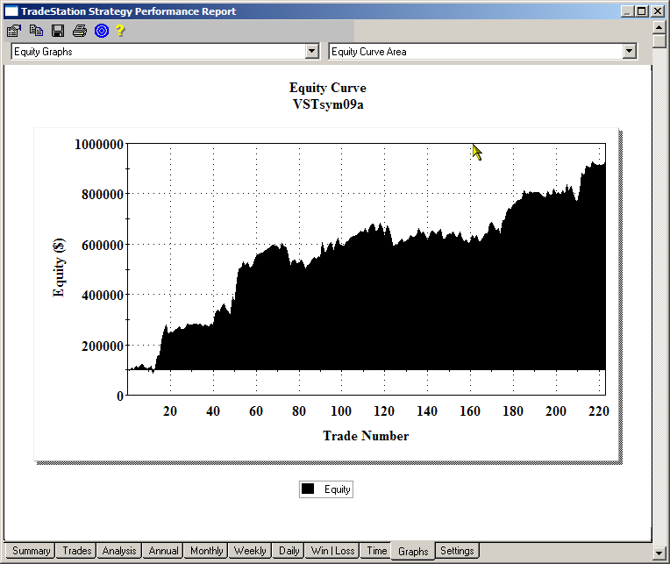Print the report using the printer icon
Screen dimensions: 670x564
[x=80, y=31]
